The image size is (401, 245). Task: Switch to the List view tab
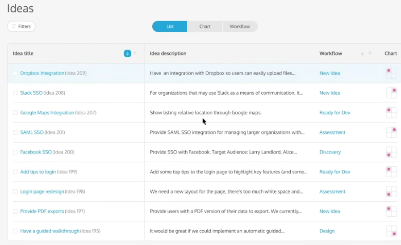(x=170, y=26)
